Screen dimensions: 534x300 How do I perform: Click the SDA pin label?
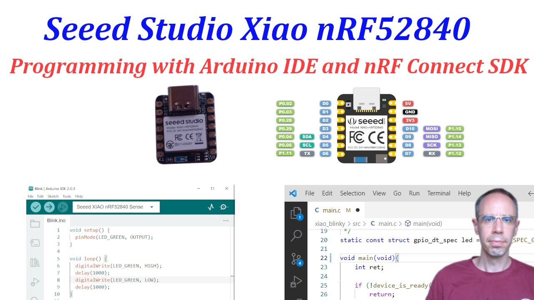tap(307, 137)
